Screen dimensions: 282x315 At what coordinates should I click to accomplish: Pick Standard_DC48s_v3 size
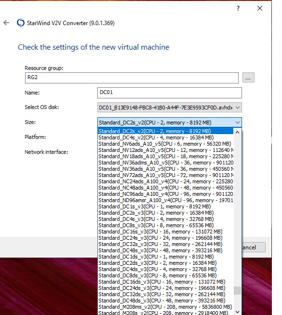tap(166, 250)
